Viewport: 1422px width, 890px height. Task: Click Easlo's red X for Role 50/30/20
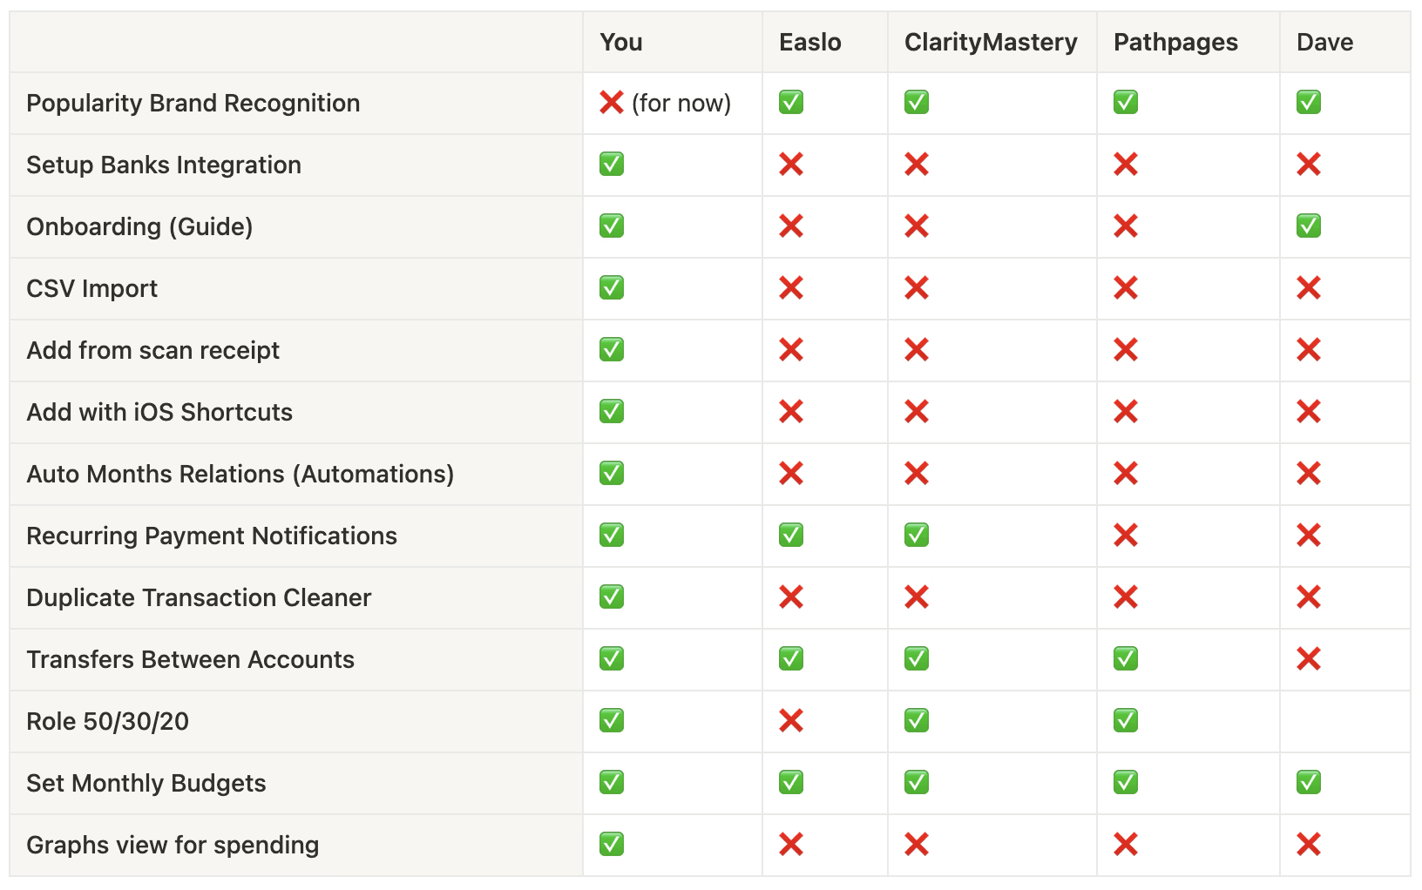click(791, 721)
